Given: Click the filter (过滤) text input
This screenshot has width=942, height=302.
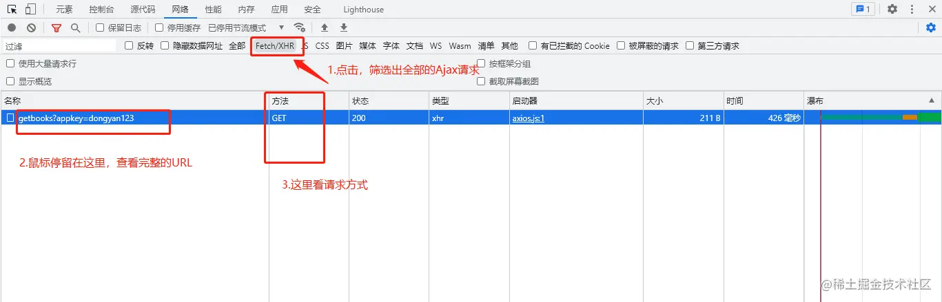Looking at the screenshot, I should click(x=59, y=46).
